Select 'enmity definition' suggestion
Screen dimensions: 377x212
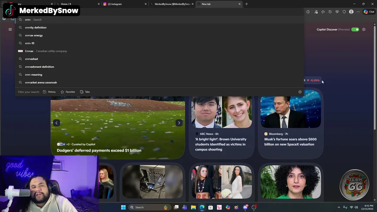pyautogui.click(x=159, y=27)
